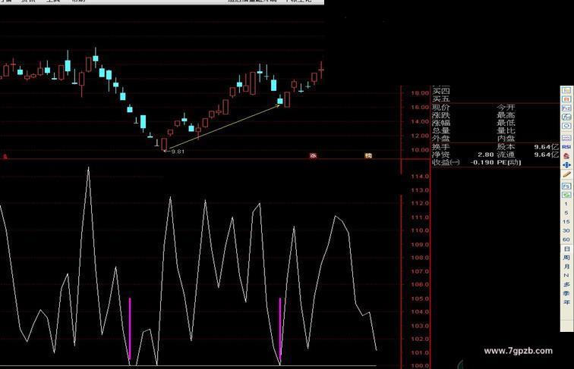
Task: Click the 9.64亿 value beside 流通
Action: tap(546, 155)
